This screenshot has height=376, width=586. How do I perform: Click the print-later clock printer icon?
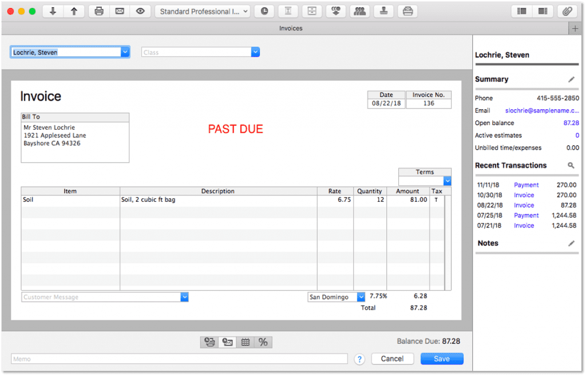pyautogui.click(x=209, y=342)
